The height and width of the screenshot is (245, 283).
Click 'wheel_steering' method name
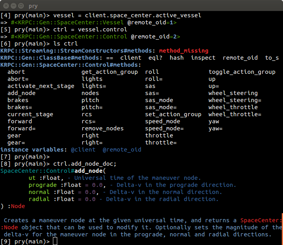[233, 93]
